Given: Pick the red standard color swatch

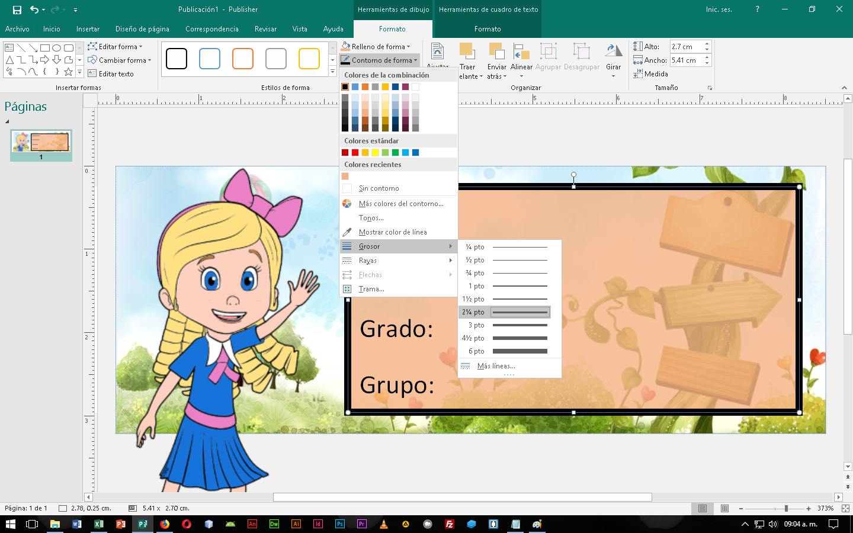Looking at the screenshot, I should point(355,153).
